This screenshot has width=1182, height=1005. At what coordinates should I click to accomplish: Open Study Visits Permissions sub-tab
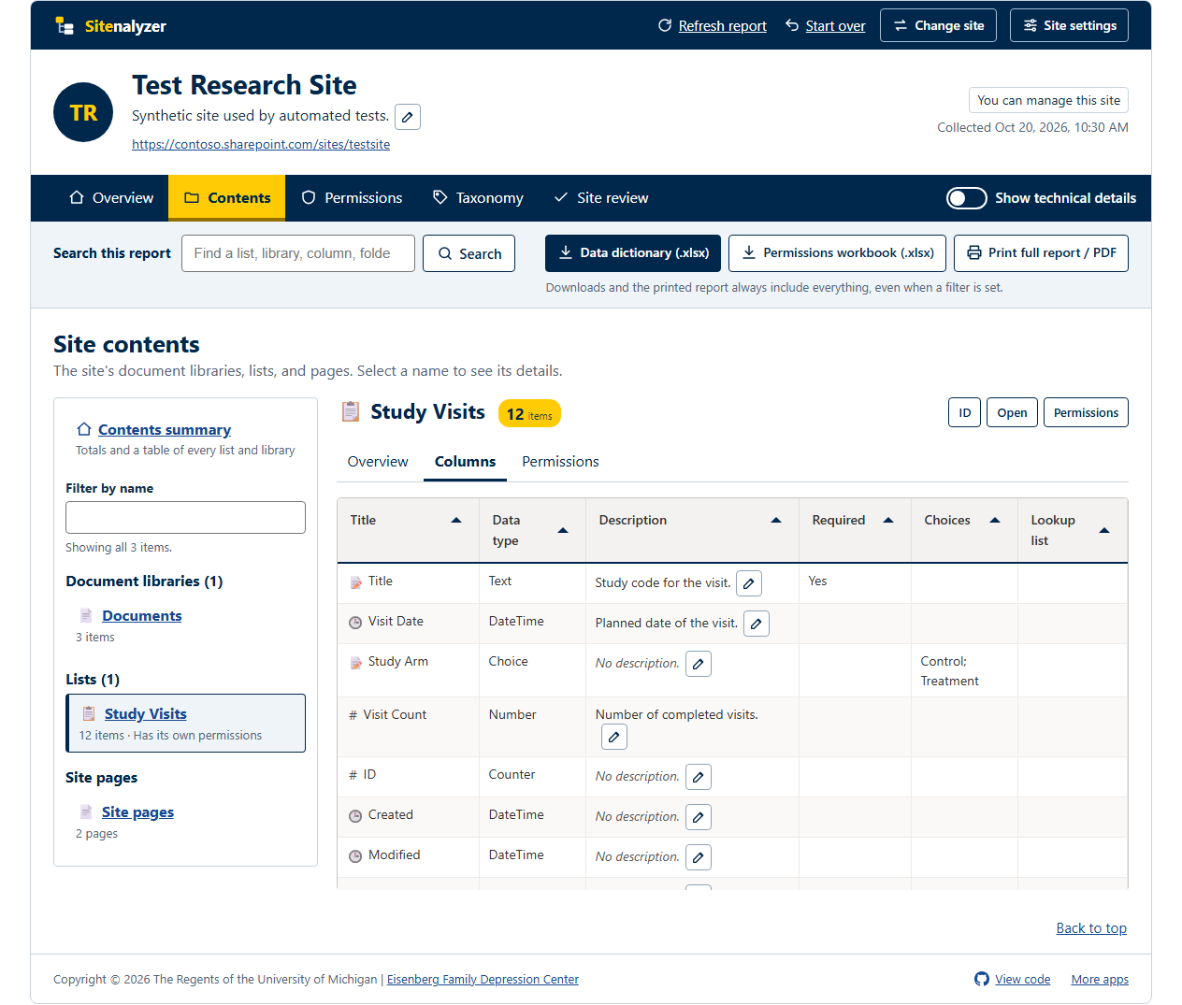(560, 462)
